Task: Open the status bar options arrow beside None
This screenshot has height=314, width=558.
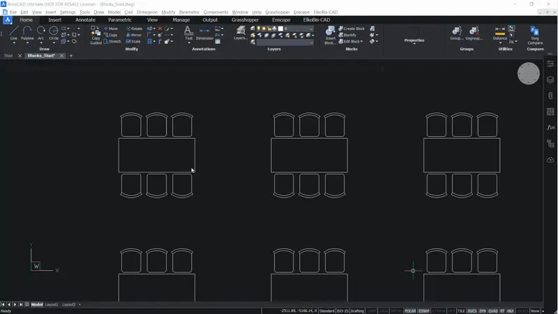Action: tap(543, 311)
